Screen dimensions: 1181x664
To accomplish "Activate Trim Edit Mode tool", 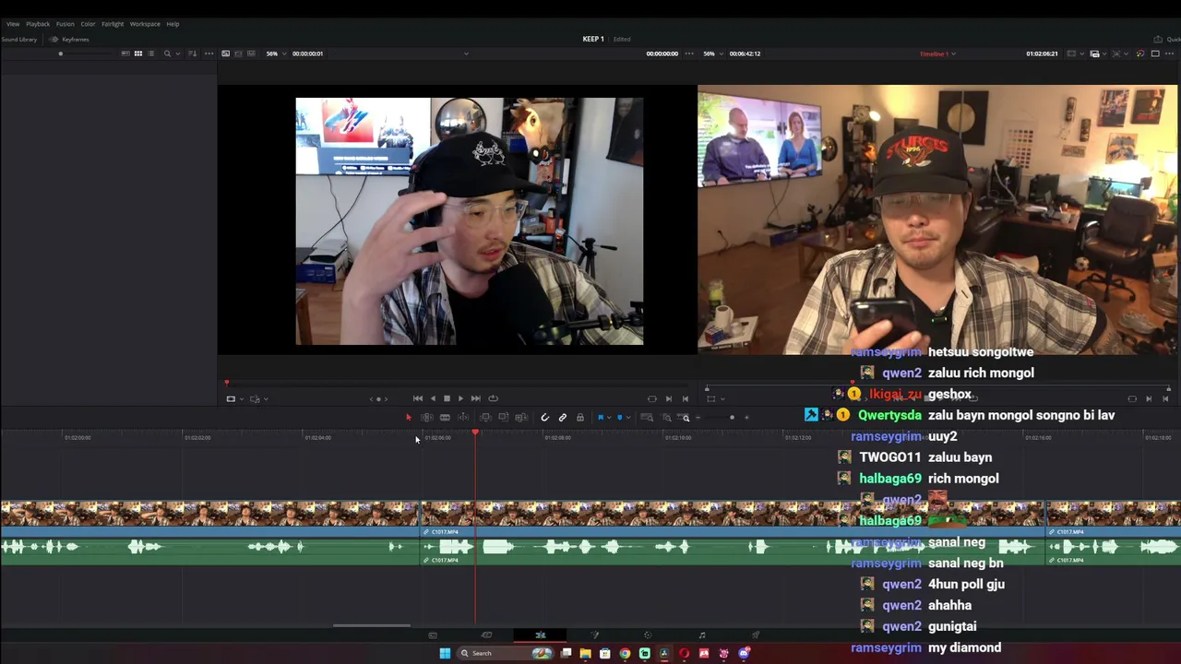I will (x=426, y=418).
